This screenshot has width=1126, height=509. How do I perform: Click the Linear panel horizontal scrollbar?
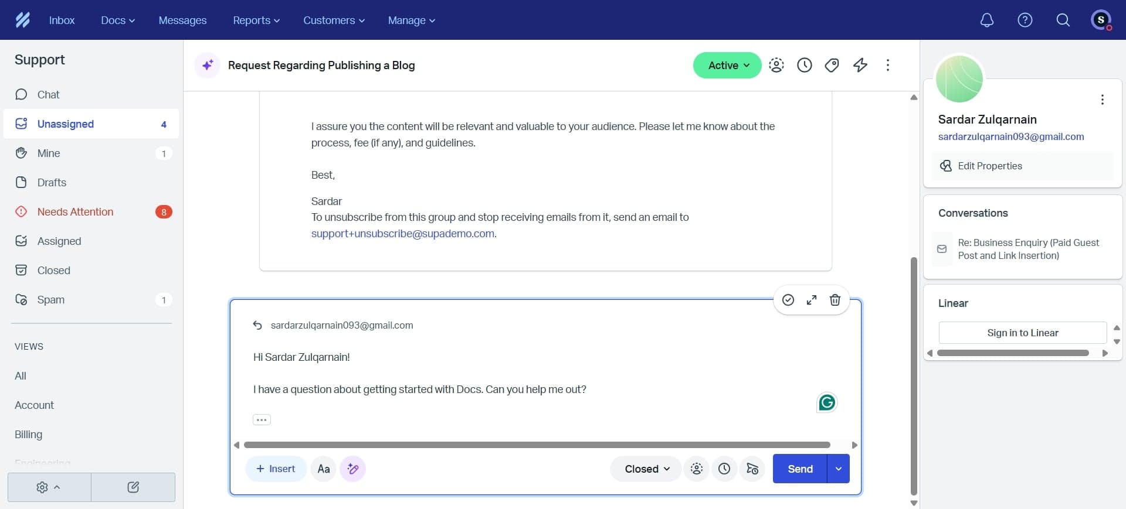coord(1013,353)
